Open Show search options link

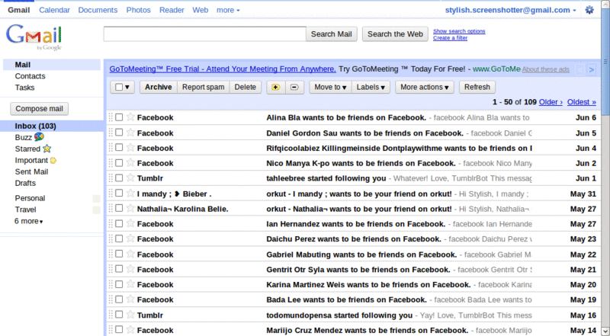click(459, 31)
